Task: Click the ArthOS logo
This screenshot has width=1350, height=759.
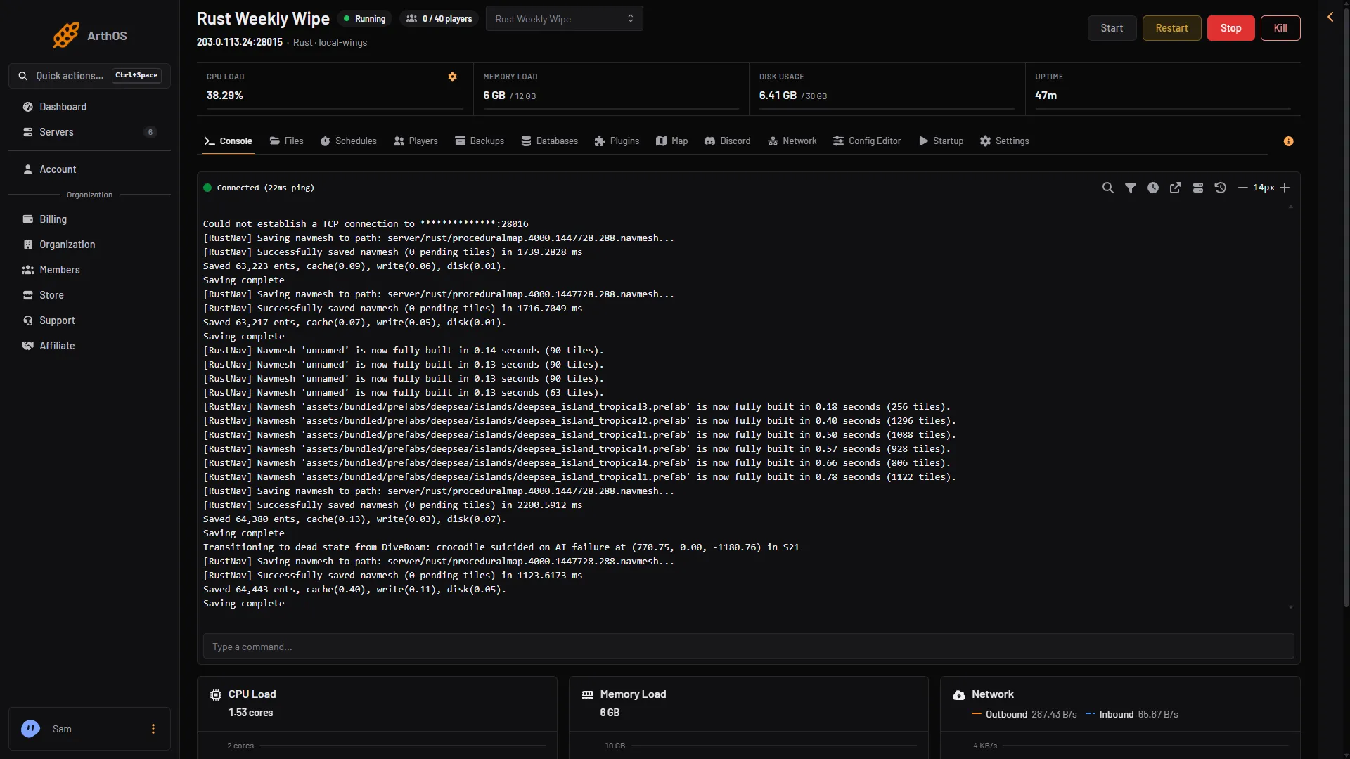Action: tap(89, 35)
